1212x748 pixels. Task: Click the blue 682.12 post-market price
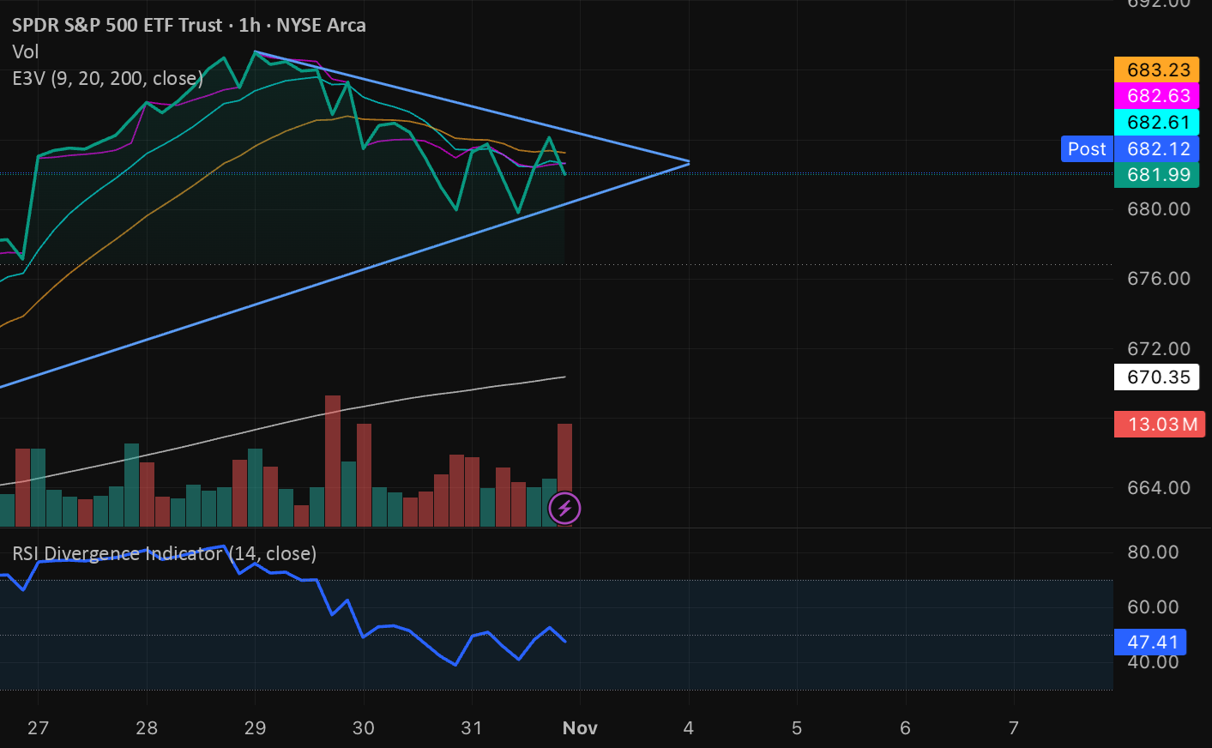tap(1156, 148)
